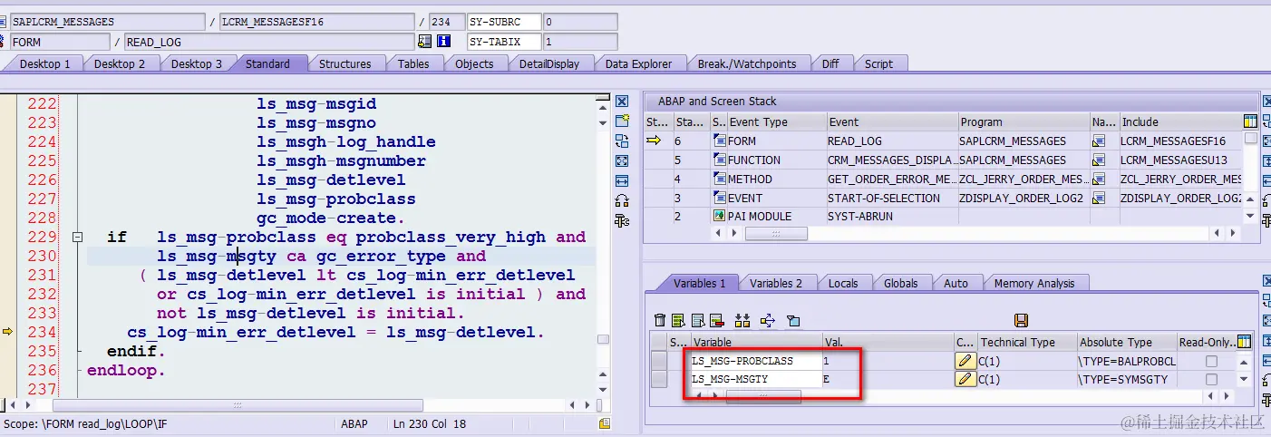Toggle Read-Only checkbox for LS_MSG-MSGTY
Viewport: 1271px width, 437px height.
1210,380
